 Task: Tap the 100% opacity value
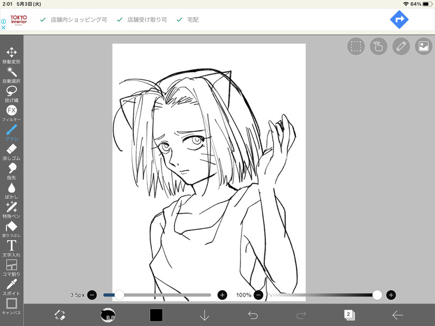(244, 295)
